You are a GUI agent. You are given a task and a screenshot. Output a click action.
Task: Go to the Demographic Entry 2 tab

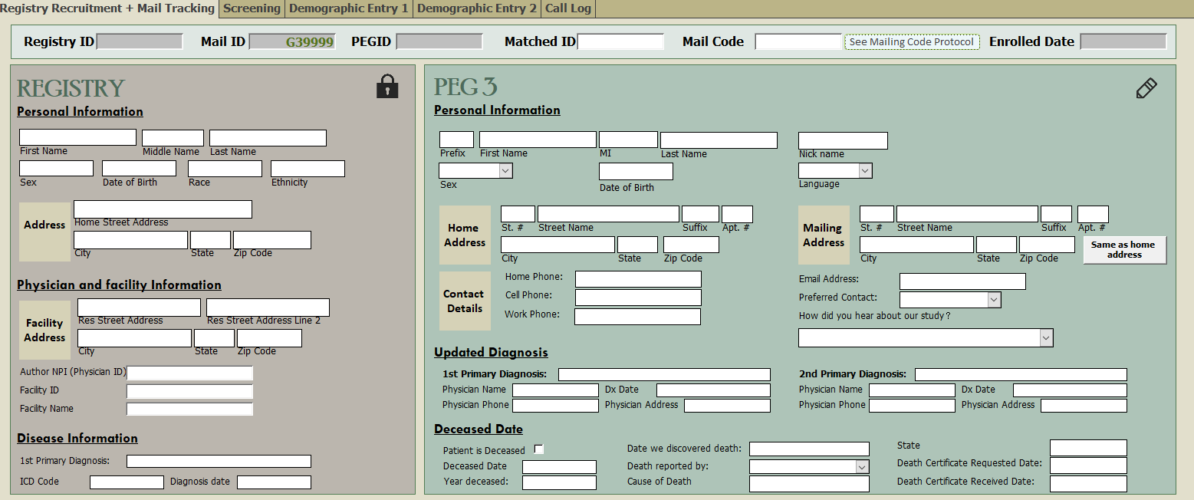pyautogui.click(x=476, y=8)
